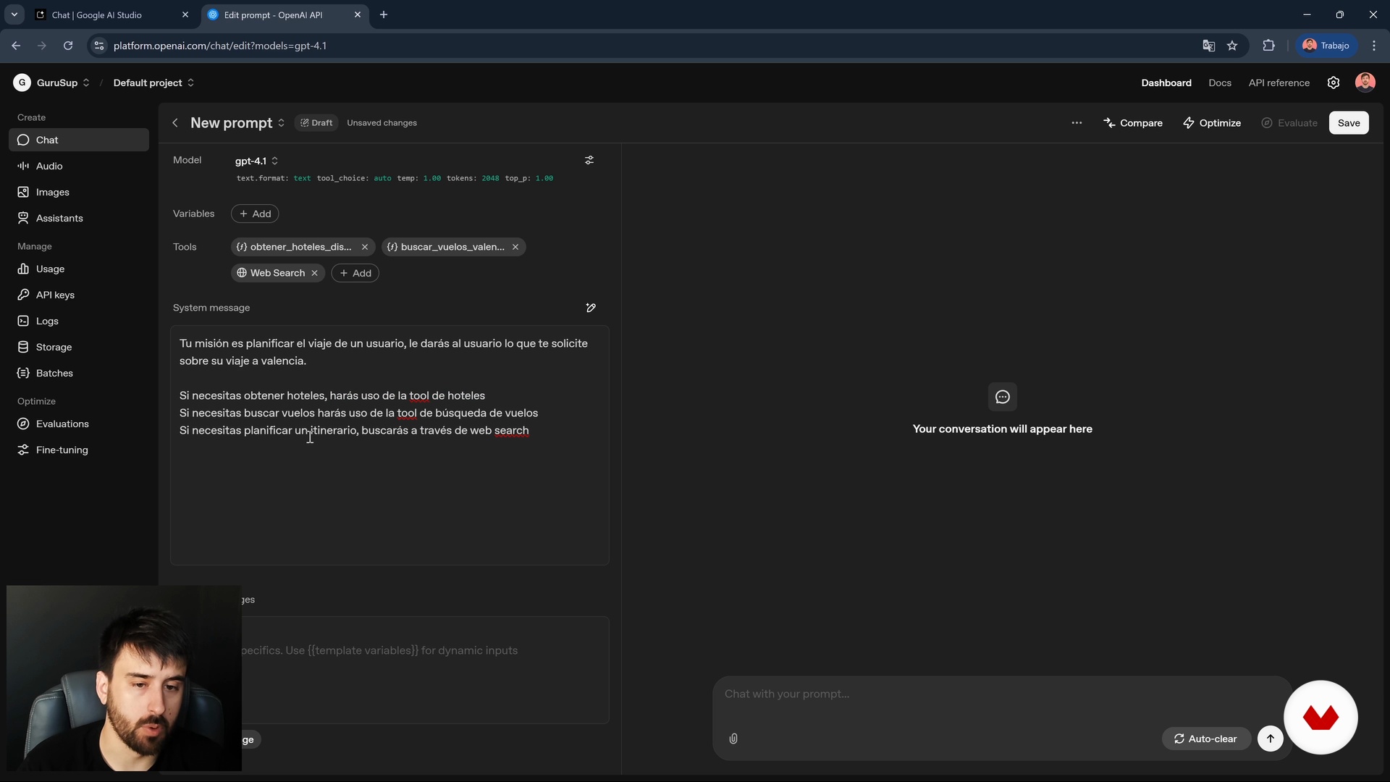Add a new variable

pos(255,214)
